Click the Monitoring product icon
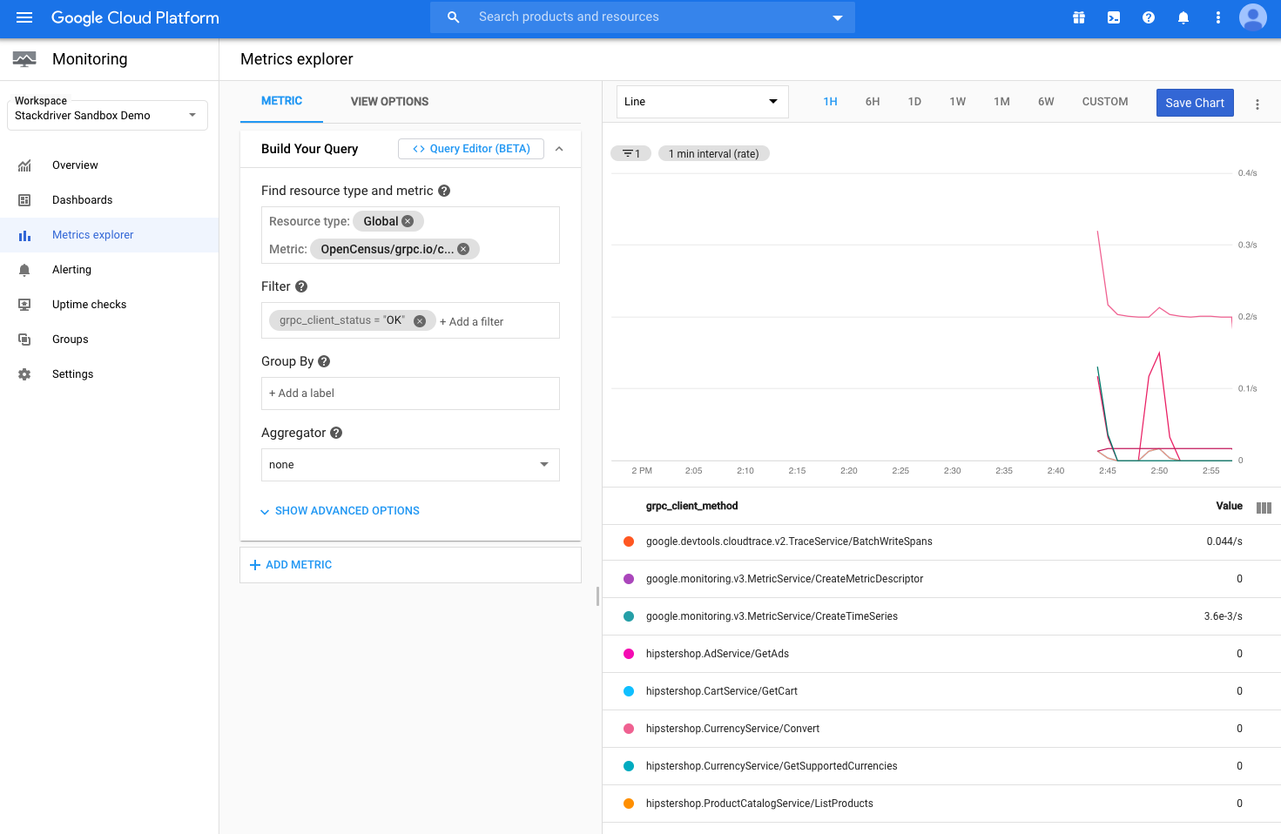 [x=24, y=59]
